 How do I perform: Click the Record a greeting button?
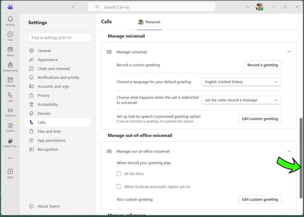pyautogui.click(x=262, y=65)
